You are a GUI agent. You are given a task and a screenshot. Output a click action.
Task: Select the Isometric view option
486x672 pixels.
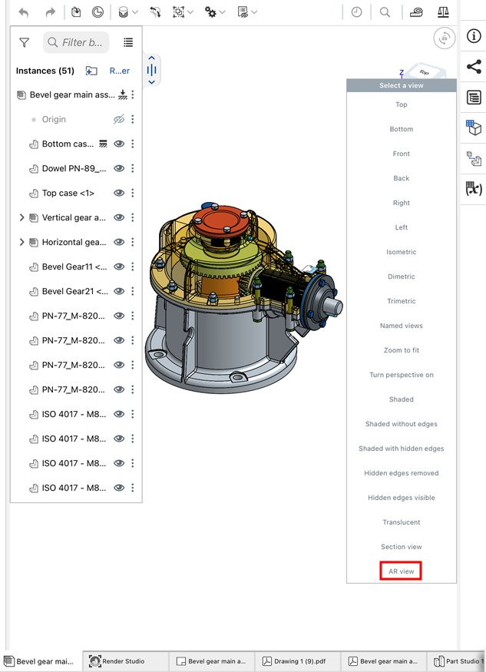401,252
